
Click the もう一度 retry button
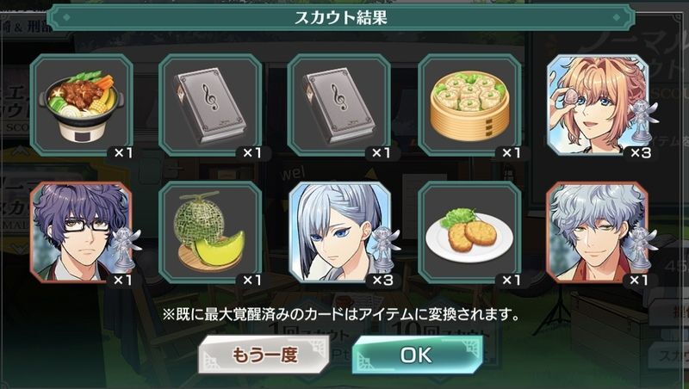264,355
